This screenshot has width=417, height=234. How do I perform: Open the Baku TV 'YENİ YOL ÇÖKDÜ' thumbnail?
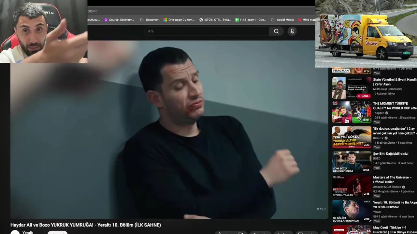pos(352,137)
